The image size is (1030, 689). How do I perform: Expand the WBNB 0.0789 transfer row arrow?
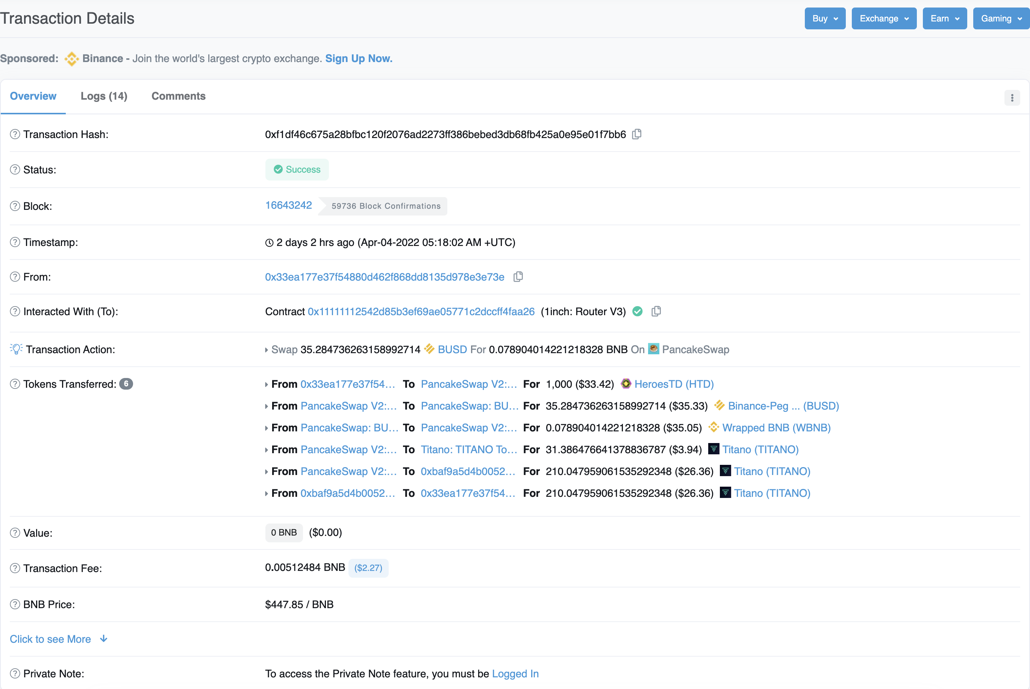(267, 428)
